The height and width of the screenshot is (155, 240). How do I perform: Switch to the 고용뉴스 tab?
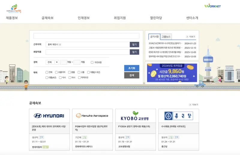pos(166,37)
